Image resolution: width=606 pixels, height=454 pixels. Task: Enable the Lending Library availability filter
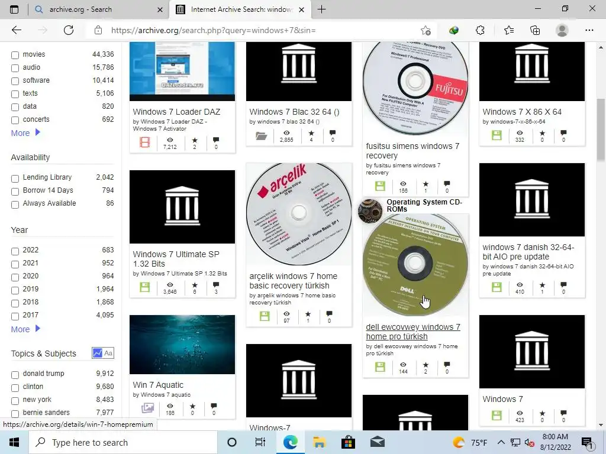pos(15,179)
